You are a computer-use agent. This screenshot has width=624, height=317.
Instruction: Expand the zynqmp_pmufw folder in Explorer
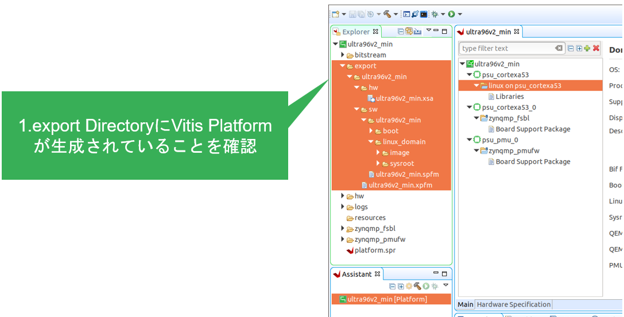click(343, 239)
